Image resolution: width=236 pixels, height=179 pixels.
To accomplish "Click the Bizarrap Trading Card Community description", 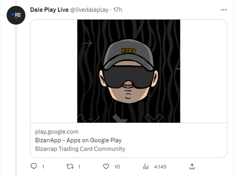I will tap(80, 149).
